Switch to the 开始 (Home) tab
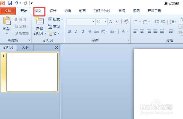 (24, 11)
